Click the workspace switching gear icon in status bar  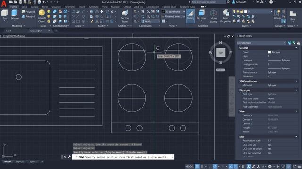tap(270, 166)
